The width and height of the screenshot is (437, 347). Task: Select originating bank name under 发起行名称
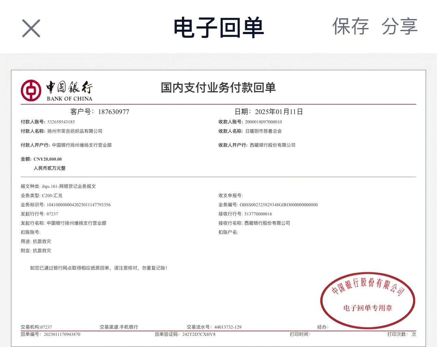[x=76, y=223]
